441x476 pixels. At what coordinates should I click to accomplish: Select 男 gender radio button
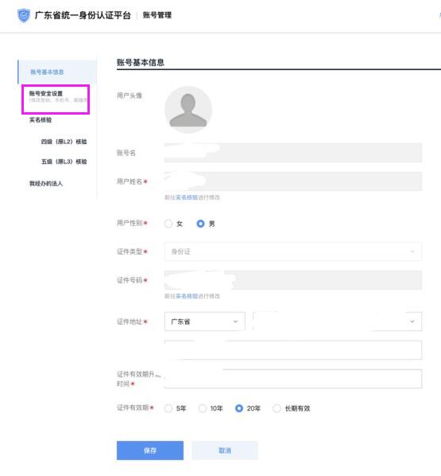click(200, 224)
